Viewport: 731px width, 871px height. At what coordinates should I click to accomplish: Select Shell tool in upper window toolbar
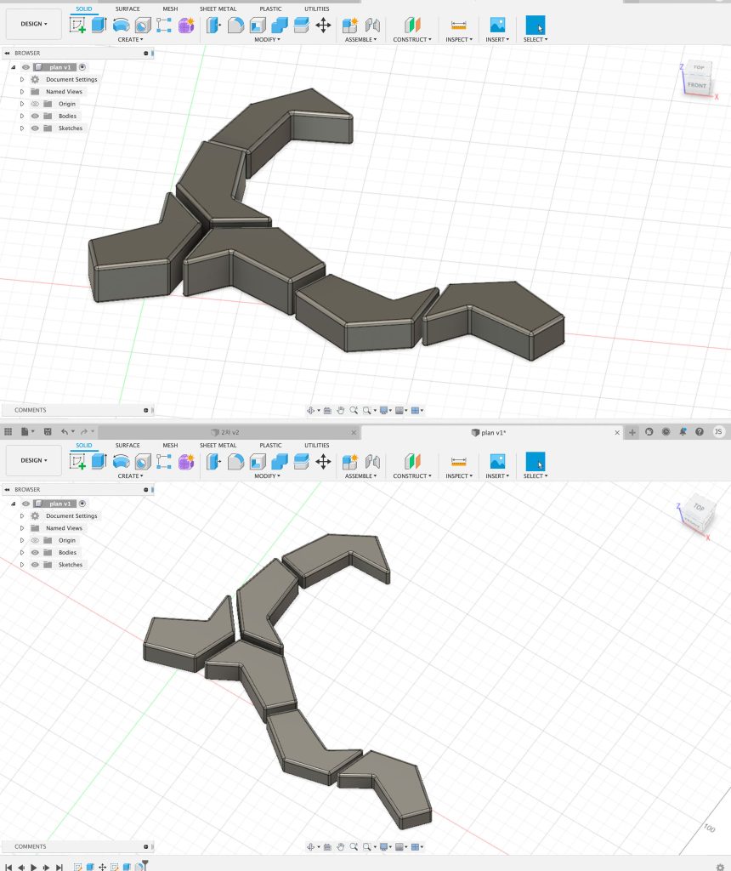(258, 25)
